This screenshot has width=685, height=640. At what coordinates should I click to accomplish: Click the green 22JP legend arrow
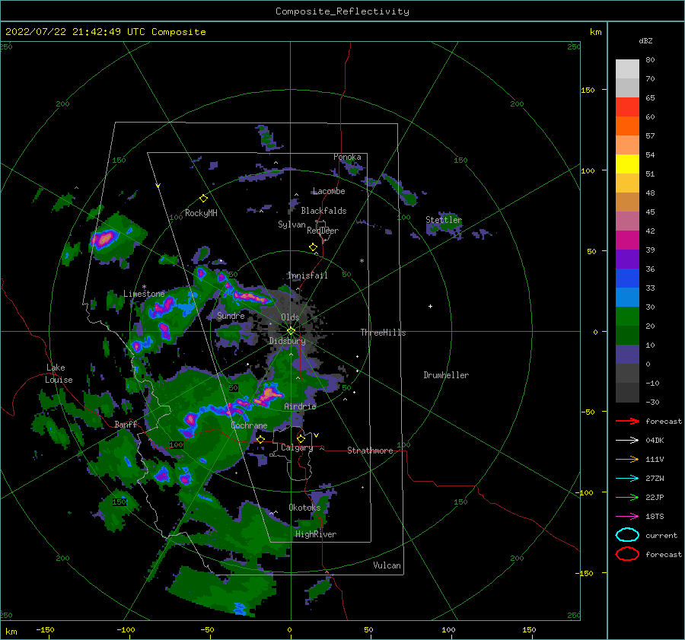click(x=627, y=497)
